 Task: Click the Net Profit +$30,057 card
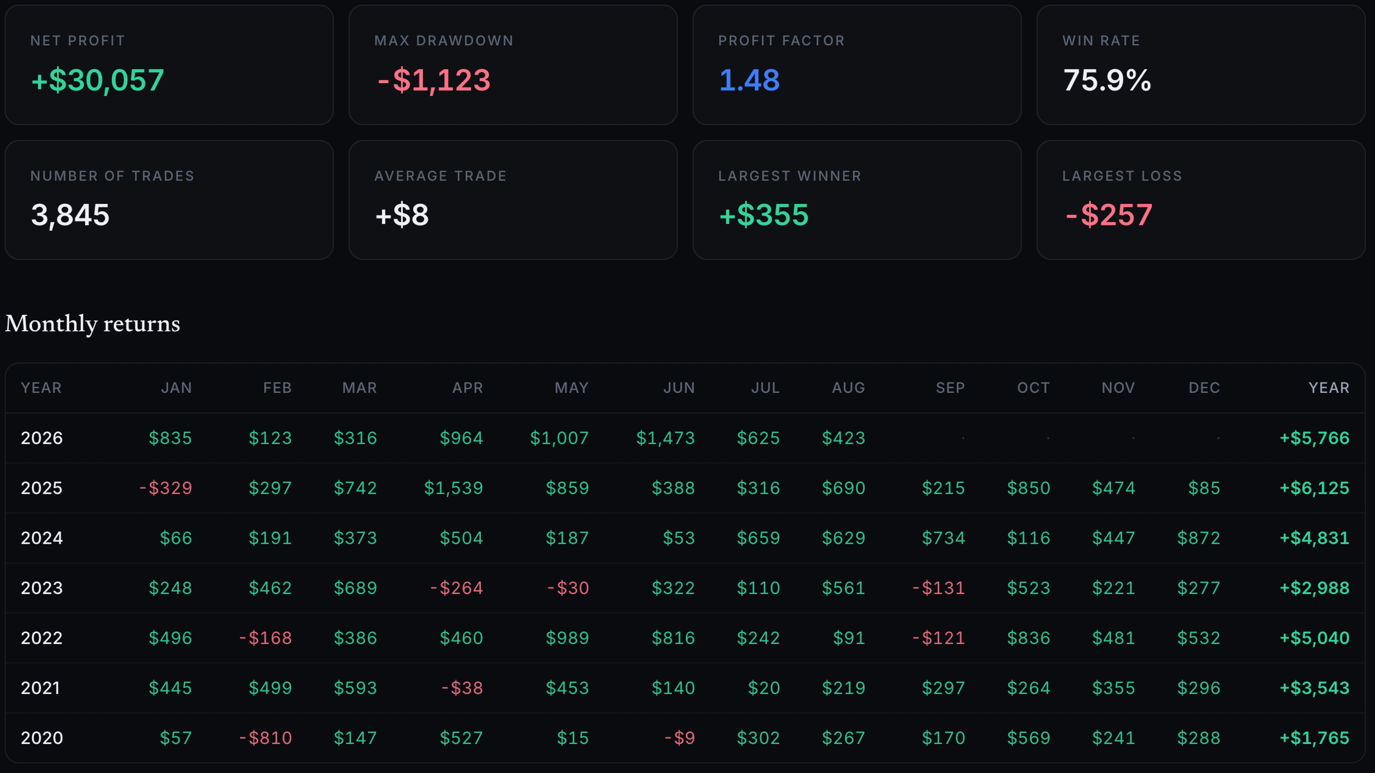(x=169, y=65)
